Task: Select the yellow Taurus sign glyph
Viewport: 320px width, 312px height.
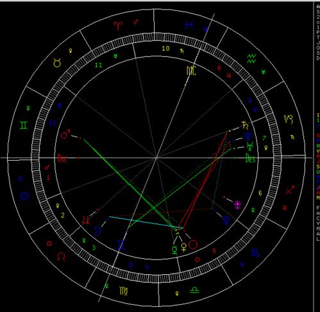Action: tap(57, 63)
